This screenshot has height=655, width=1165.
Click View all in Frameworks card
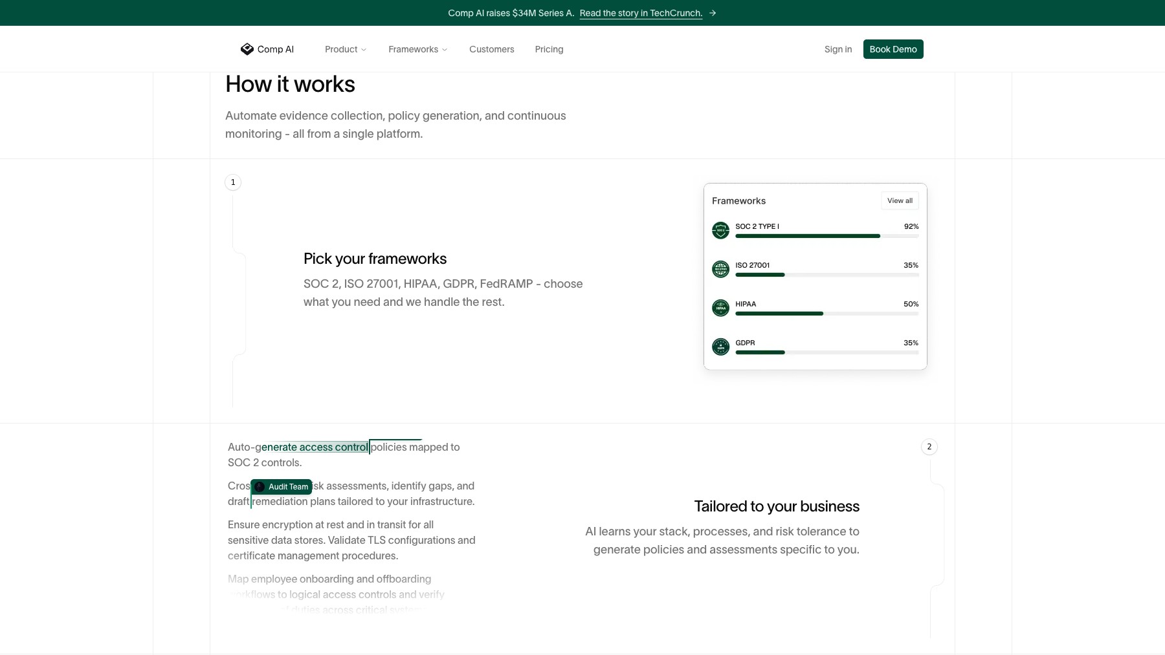tap(900, 200)
